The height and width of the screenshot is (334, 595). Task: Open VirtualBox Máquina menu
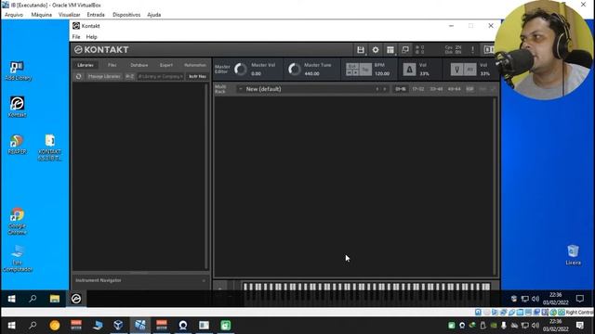coord(42,15)
